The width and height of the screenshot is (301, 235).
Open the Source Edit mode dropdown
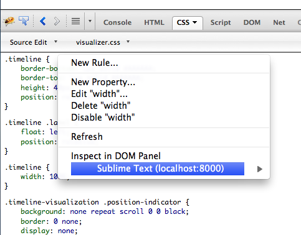pos(33,42)
